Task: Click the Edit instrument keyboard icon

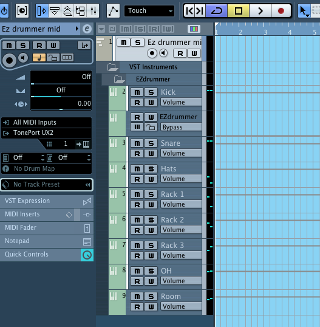Action: (x=86, y=144)
